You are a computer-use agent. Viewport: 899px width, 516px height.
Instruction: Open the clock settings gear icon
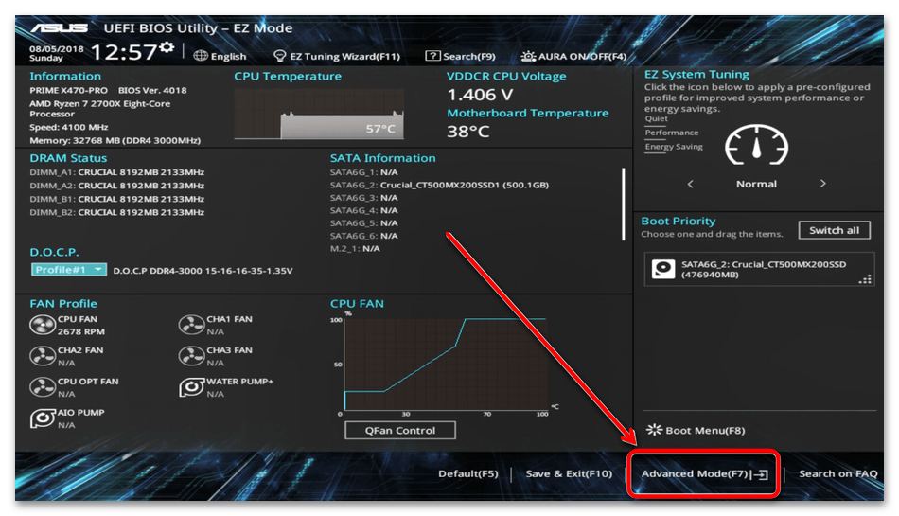point(167,47)
